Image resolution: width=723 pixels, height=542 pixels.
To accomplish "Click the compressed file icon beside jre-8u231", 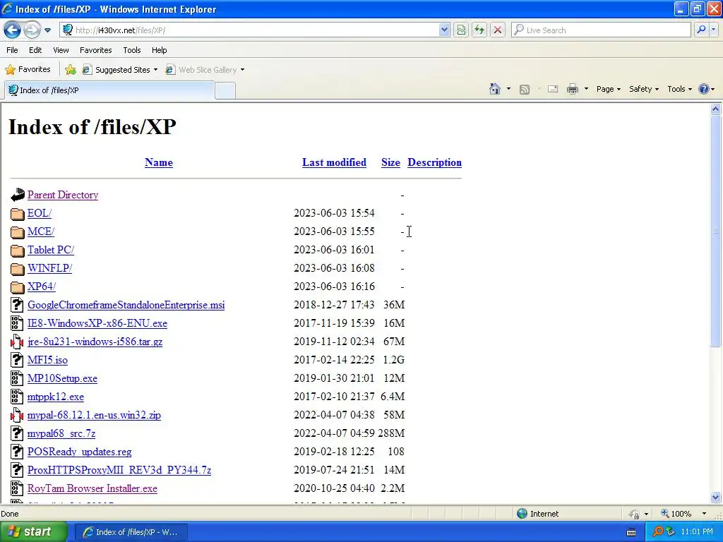I will click(x=17, y=342).
